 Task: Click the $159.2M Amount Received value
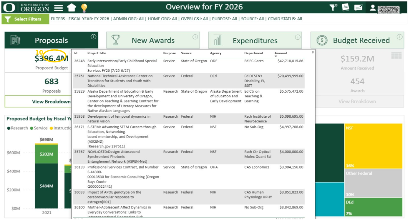(x=357, y=59)
